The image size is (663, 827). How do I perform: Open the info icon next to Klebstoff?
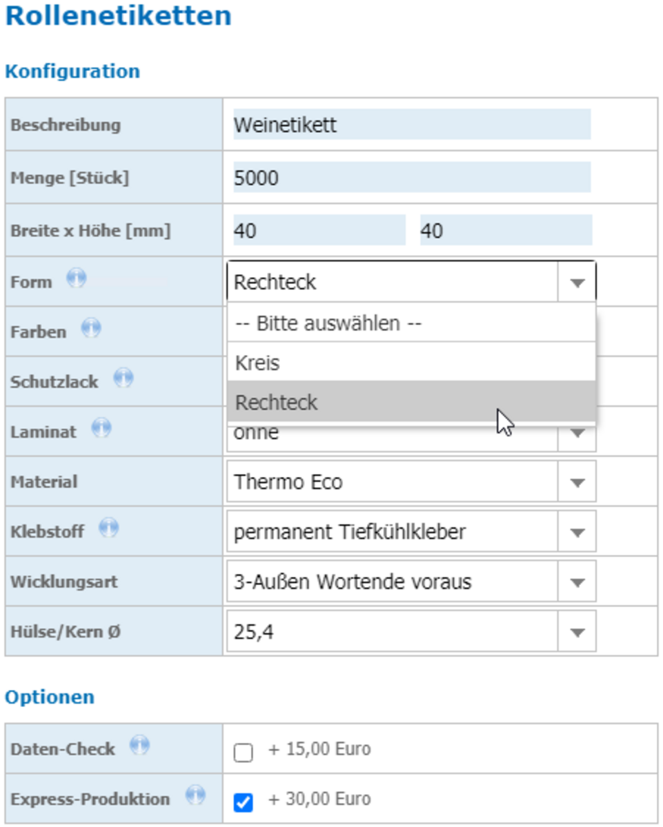click(109, 529)
